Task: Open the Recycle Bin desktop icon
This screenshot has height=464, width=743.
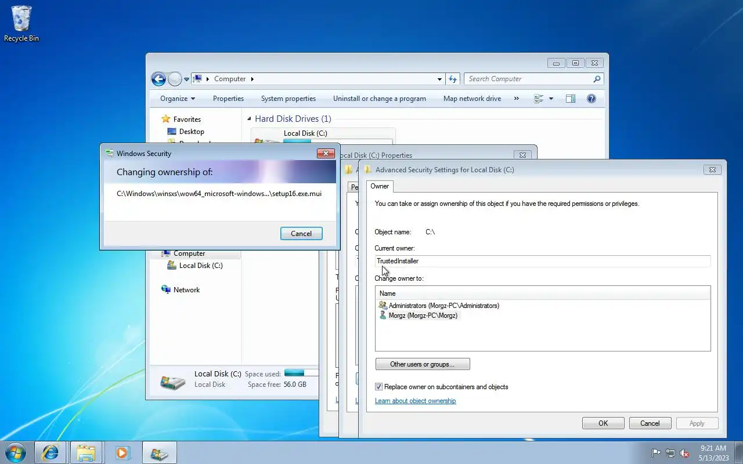Action: (x=21, y=24)
